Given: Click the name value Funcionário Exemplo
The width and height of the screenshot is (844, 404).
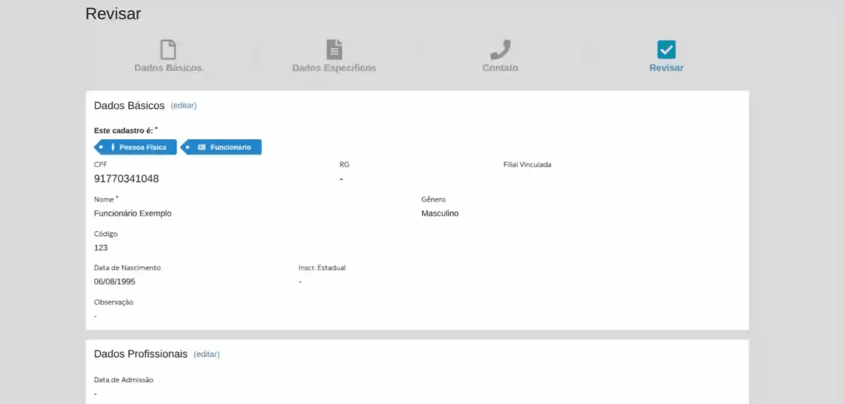Looking at the screenshot, I should coord(133,213).
